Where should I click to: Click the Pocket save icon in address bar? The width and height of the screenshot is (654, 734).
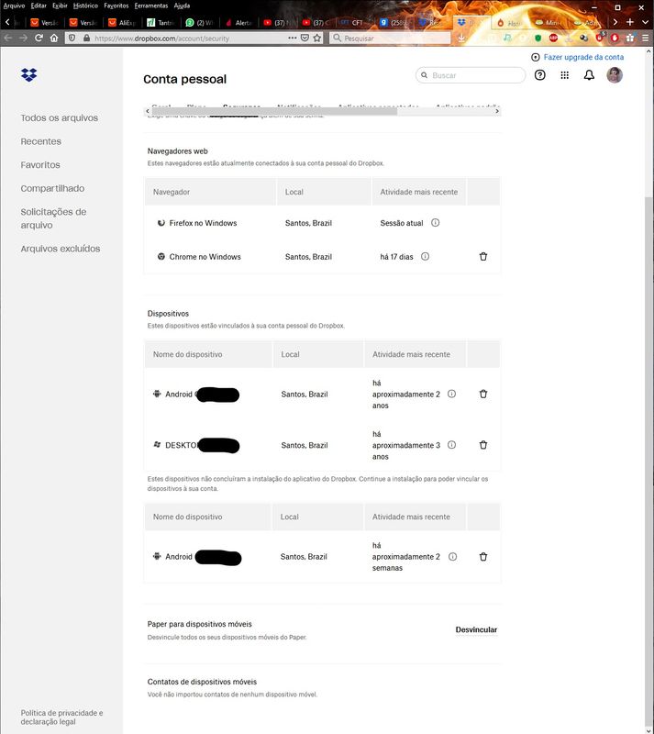click(x=305, y=38)
